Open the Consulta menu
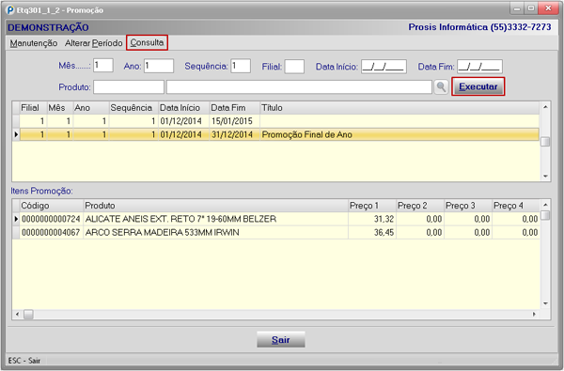564x371 pixels. tap(147, 43)
